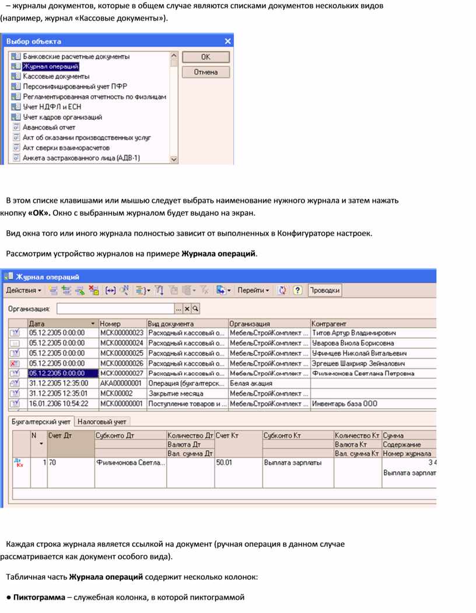Click the status icon of row МСК00000023
This screenshot has width=476, height=613.
click(x=15, y=333)
